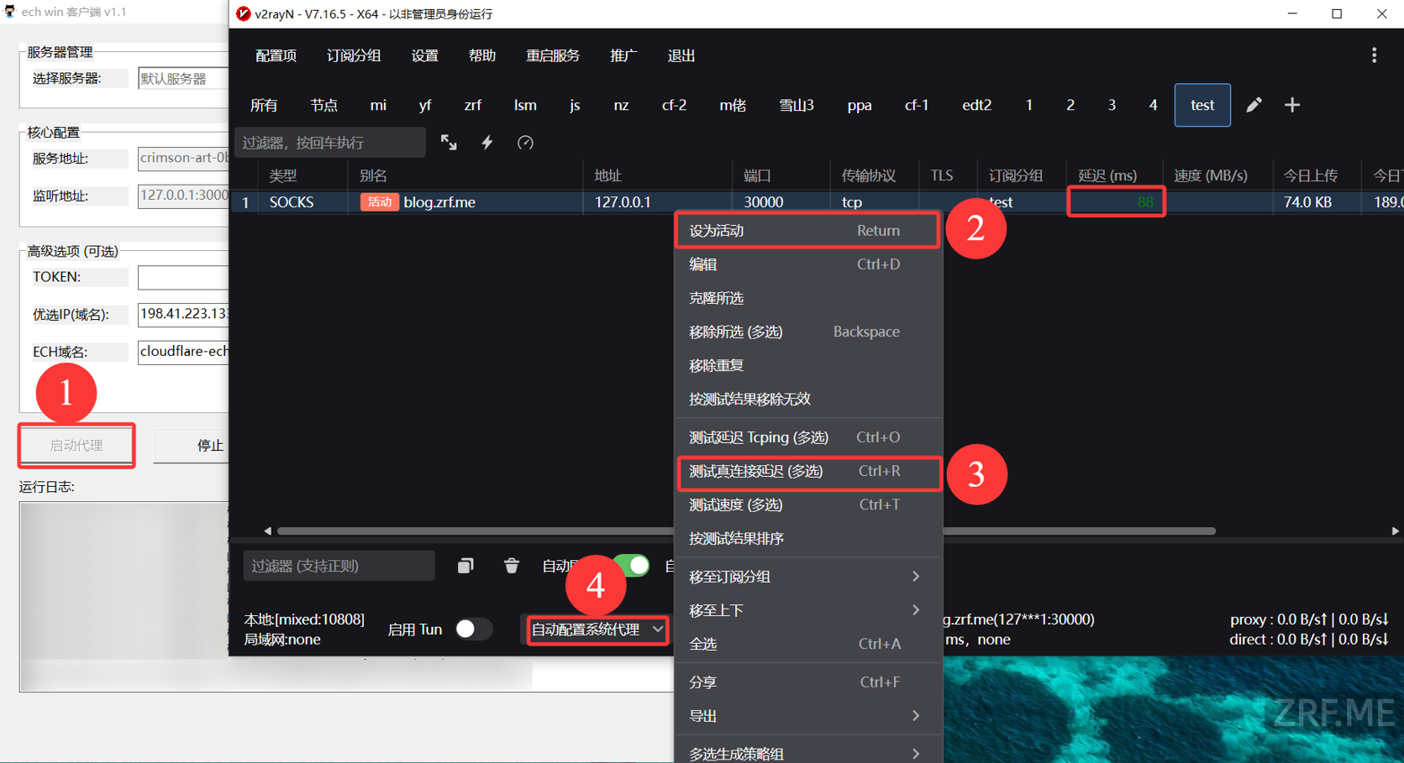Expand the 移至订阅分组 submenu
The width and height of the screenshot is (1404, 763).
805,577
